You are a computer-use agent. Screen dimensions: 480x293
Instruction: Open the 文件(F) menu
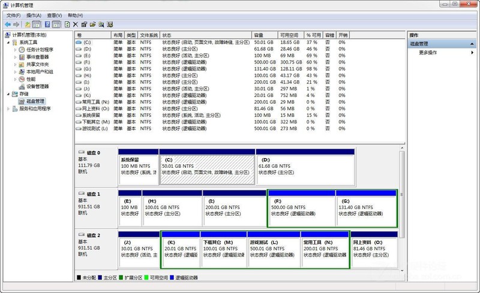pyautogui.click(x=12, y=15)
